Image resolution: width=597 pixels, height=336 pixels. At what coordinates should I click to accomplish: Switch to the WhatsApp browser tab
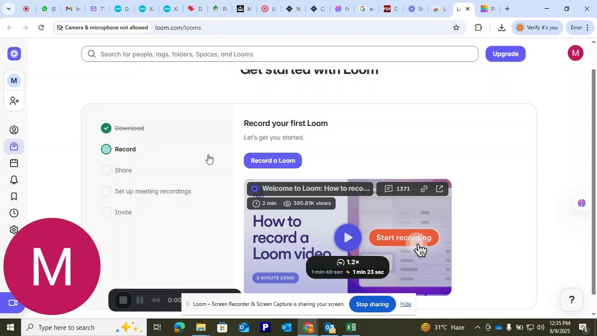point(48,9)
